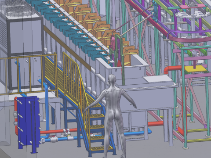Screen dimensions: 211x158
Task: Pick the yellow plate on the pink tower frame
Action: 196,69
